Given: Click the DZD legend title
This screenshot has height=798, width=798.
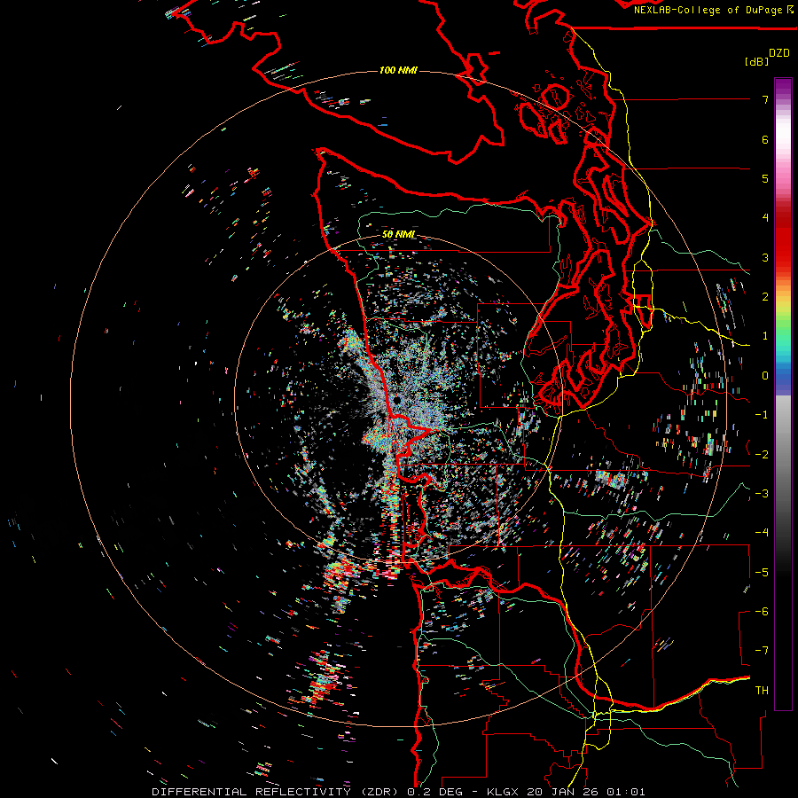Looking at the screenshot, I should point(779,53).
